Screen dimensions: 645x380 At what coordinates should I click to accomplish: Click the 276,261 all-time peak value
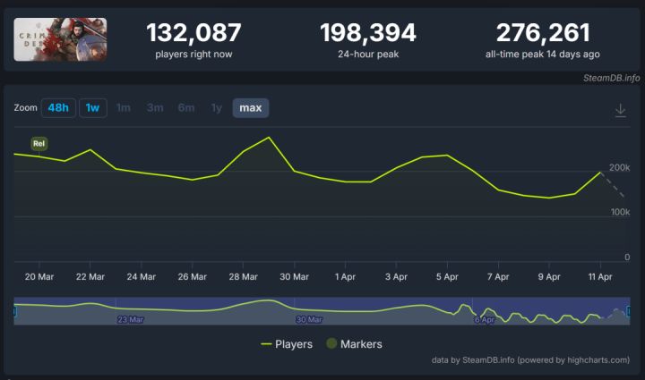tap(543, 33)
